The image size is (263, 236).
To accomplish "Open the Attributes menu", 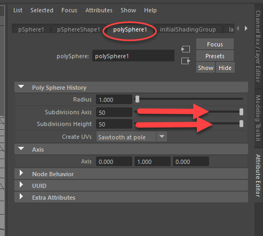I will 99,10.
